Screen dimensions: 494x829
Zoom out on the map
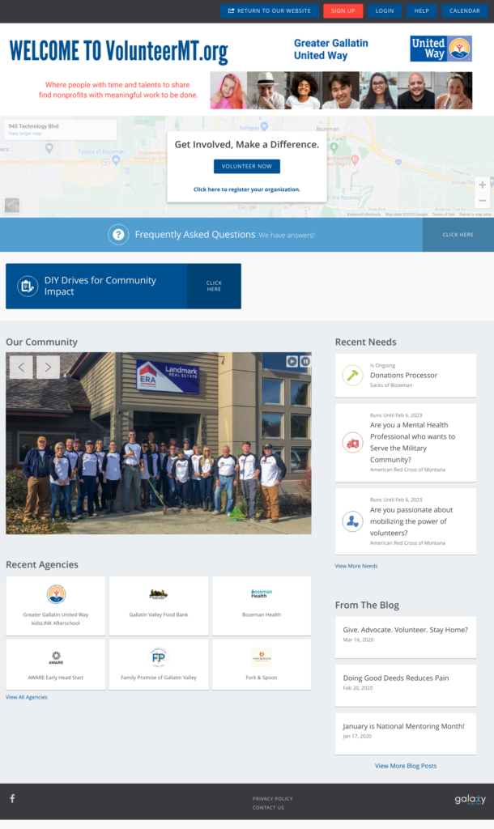click(482, 201)
